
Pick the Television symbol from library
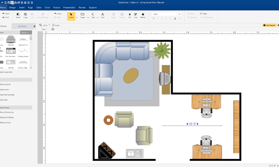pos(11,40)
